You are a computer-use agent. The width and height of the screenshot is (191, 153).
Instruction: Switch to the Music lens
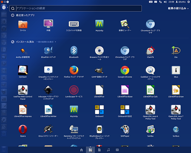click(x=108, y=150)
